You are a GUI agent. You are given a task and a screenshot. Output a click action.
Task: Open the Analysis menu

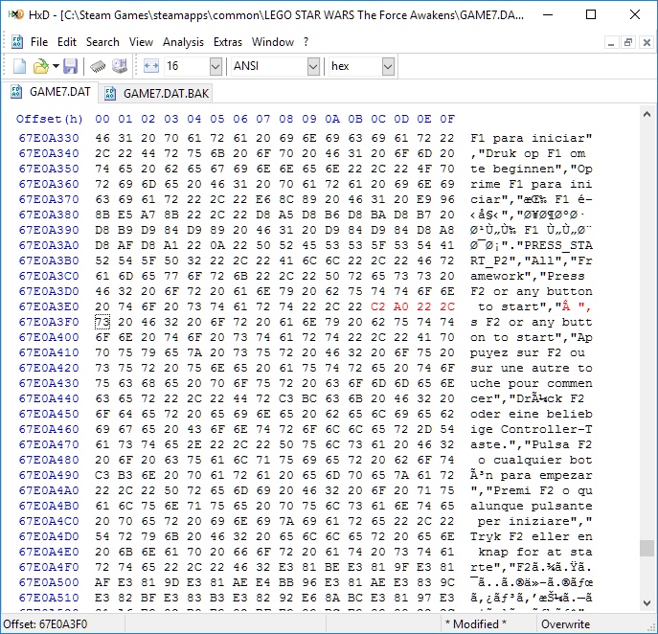[183, 42]
